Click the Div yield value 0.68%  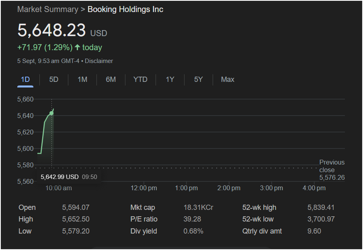pyautogui.click(x=193, y=231)
